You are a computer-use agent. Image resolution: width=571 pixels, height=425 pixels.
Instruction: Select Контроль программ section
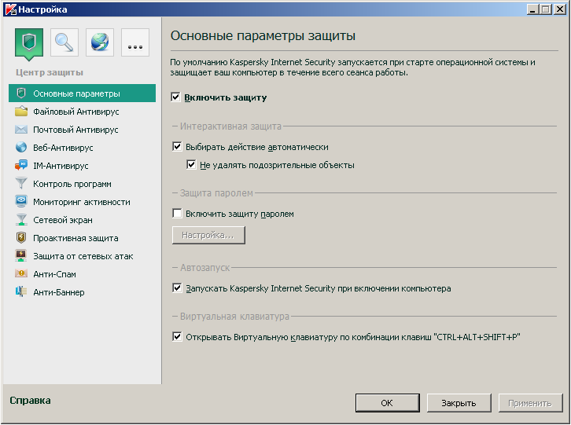click(83, 184)
